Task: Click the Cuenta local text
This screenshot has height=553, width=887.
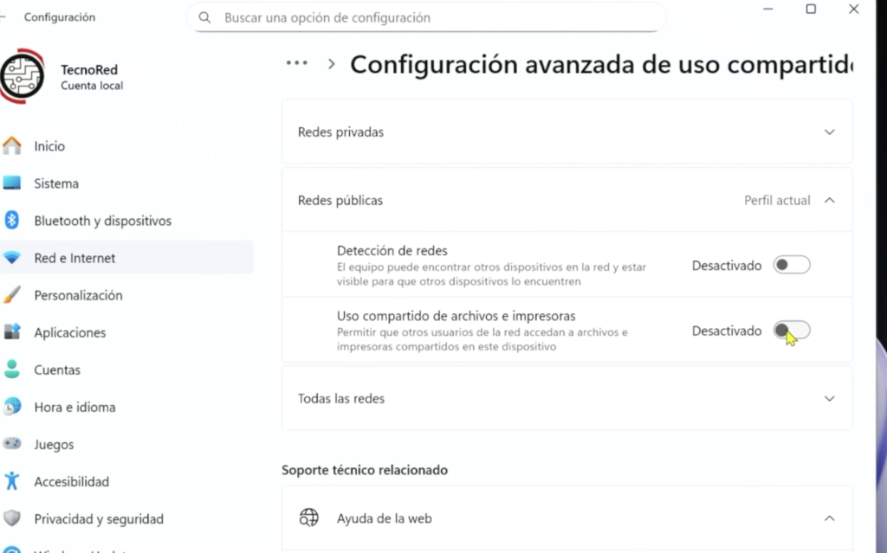Action: coord(92,86)
